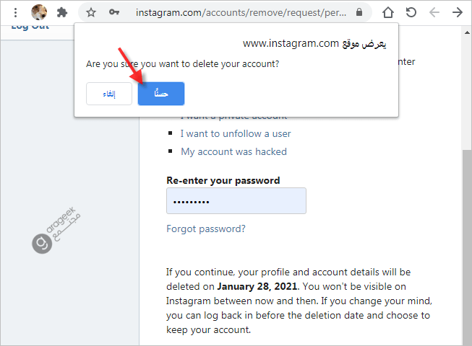Click the scrollbar up arrow

click(x=467, y=32)
